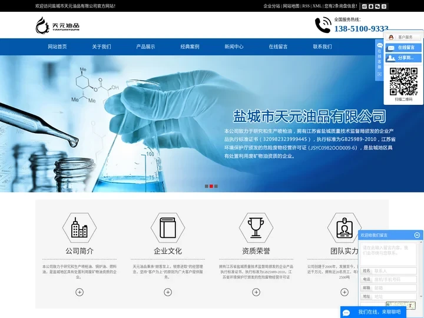
Task: Click the ID badge icon for 团队实力
Action: 344,228
